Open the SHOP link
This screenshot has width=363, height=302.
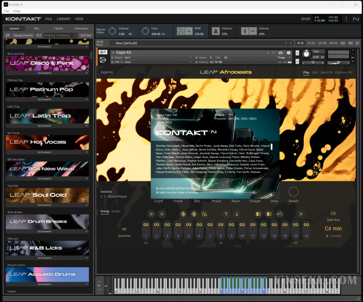tap(305, 19)
